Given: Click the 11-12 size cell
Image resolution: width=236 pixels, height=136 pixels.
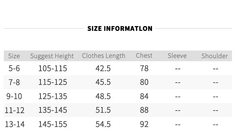Looking at the screenshot, I should coord(14,110).
